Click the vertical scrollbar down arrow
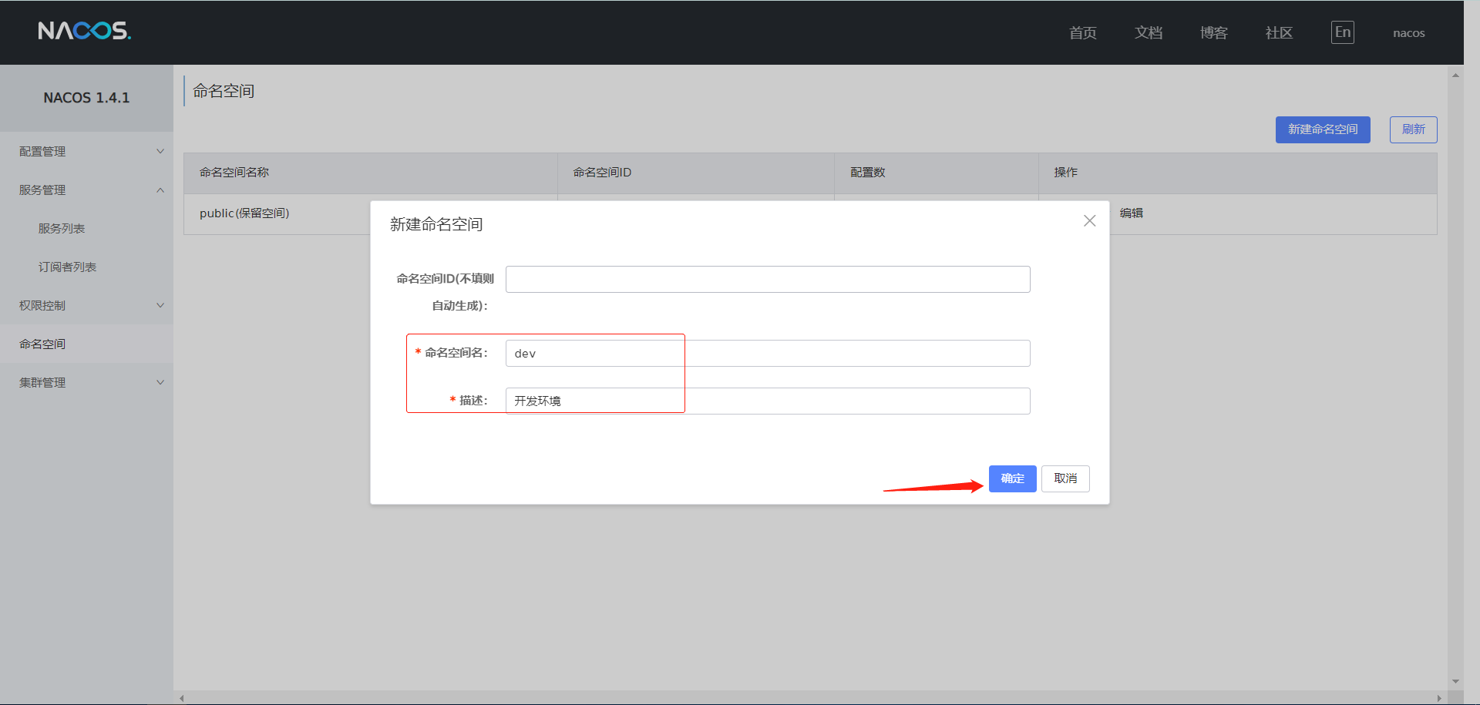1480x705 pixels. coord(1455,682)
